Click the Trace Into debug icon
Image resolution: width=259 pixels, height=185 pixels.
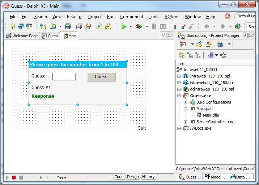(x=175, y=26)
